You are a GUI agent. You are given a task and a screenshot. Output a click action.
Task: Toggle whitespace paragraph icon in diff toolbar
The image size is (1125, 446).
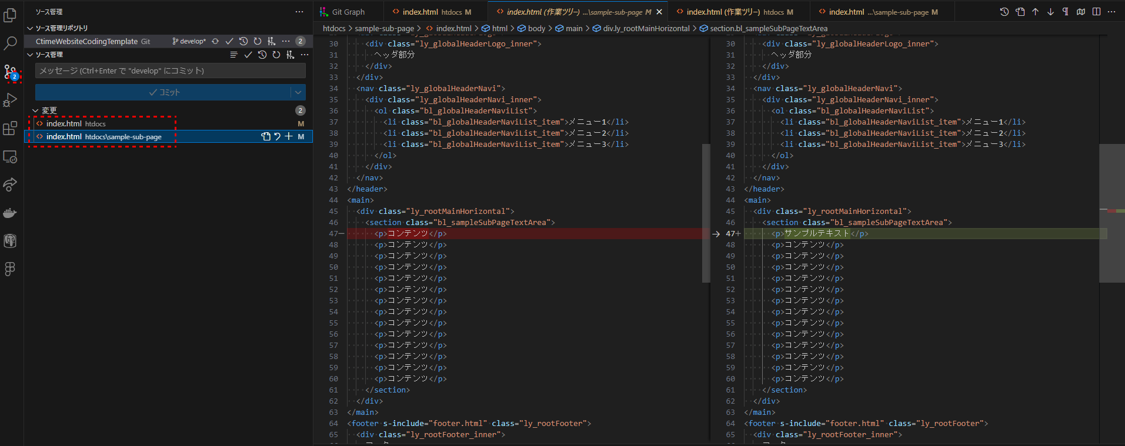(1065, 12)
